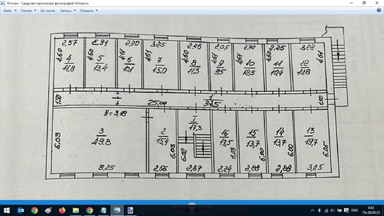Open the Открыть dropdown menu

click(89, 10)
